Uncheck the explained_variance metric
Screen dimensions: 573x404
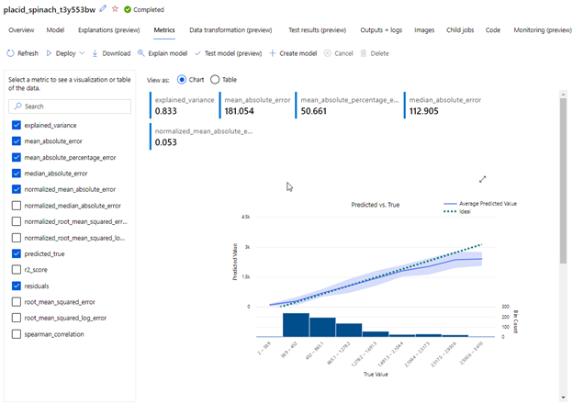pos(16,125)
